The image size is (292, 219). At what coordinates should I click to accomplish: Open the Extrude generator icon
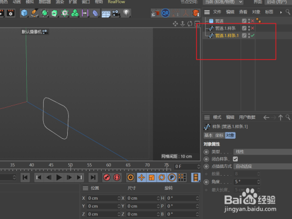click(x=54, y=13)
